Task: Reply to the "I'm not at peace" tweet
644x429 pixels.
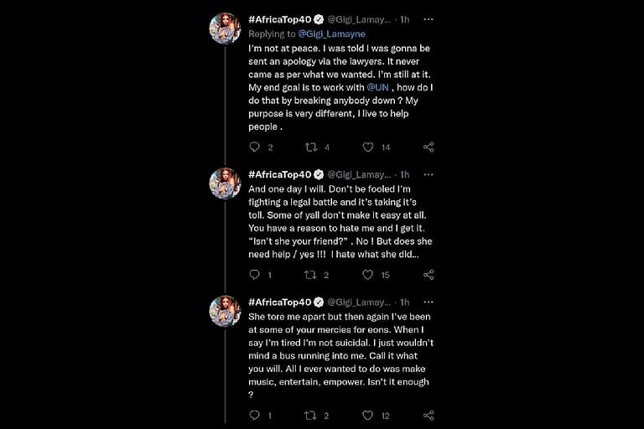Action: coord(255,147)
